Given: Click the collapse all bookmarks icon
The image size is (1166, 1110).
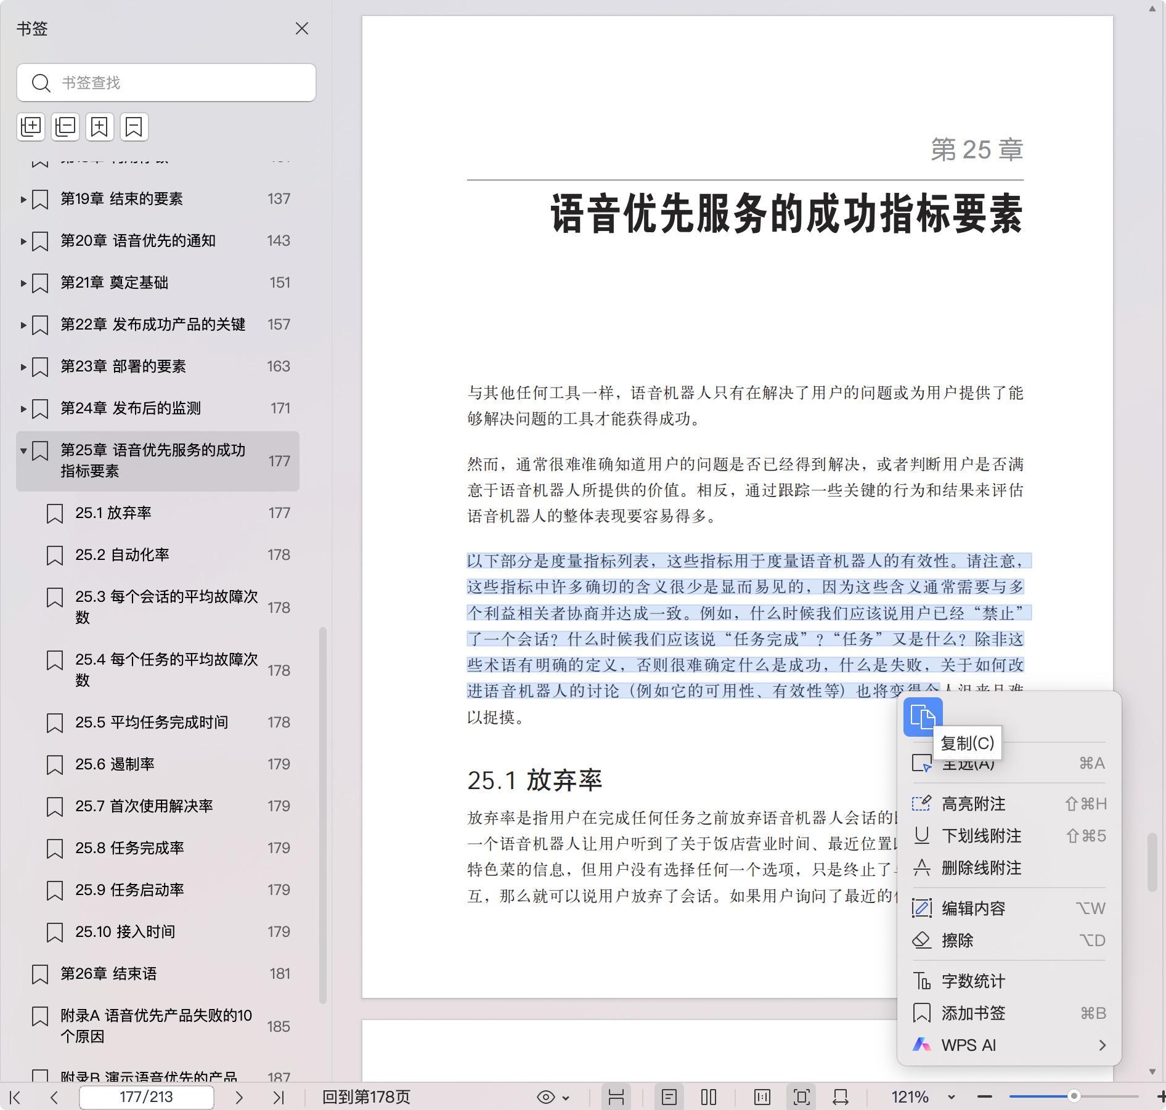Looking at the screenshot, I should [65, 127].
